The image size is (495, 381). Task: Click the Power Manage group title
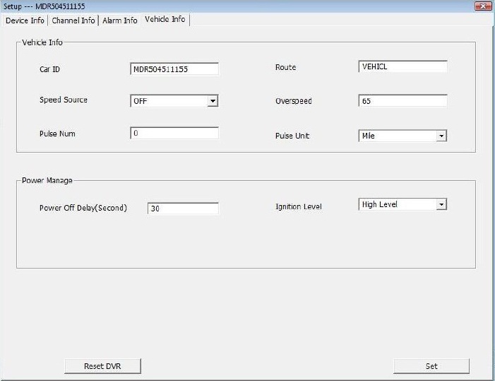[x=47, y=180]
